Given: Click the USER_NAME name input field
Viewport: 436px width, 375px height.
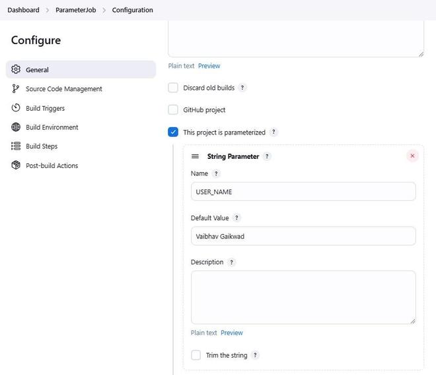Looking at the screenshot, I should click(x=303, y=192).
